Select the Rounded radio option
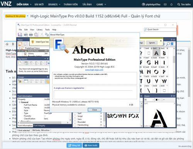The width and height of the screenshot is (193, 149). tap(75, 122)
